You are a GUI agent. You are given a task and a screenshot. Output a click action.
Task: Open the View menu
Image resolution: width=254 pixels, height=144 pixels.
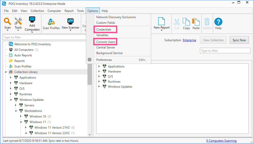24,11
